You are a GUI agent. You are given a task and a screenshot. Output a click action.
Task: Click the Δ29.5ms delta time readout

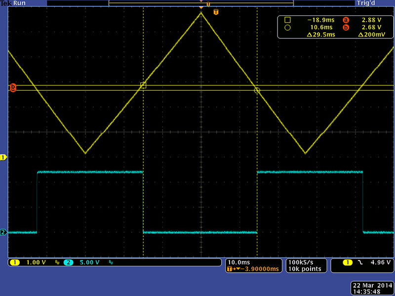(321, 35)
